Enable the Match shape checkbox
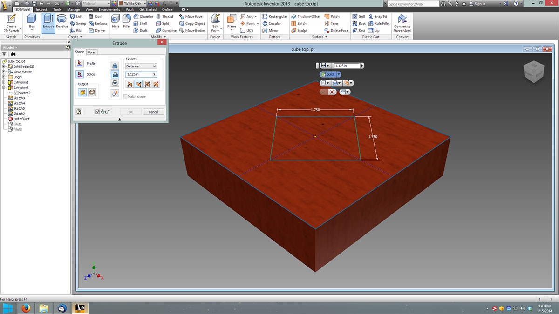 pos(126,96)
